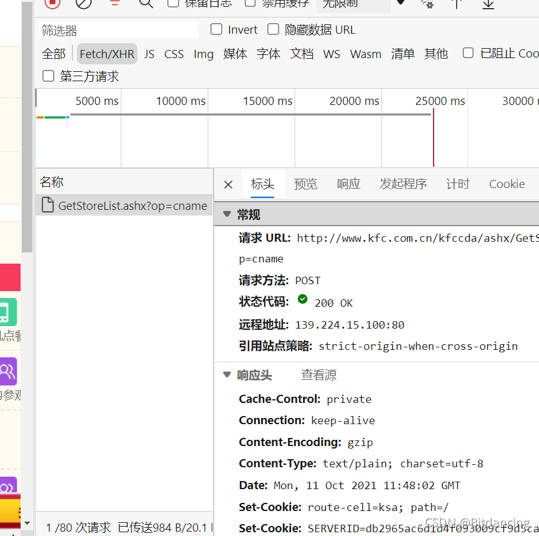This screenshot has width=539, height=536.
Task: Collapse the 常规 section
Action: tap(227, 215)
